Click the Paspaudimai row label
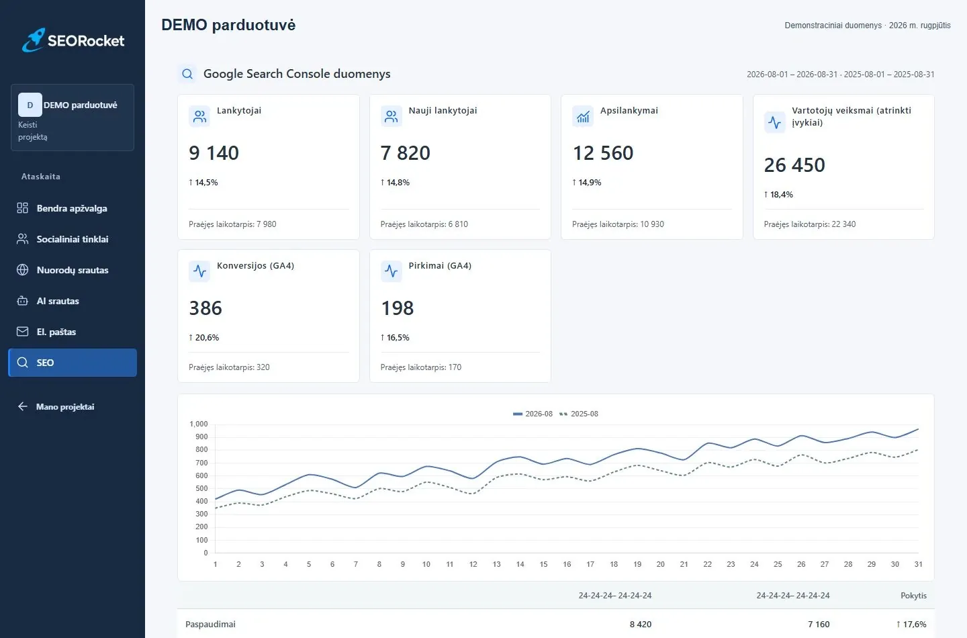The image size is (967, 638). (x=210, y=624)
